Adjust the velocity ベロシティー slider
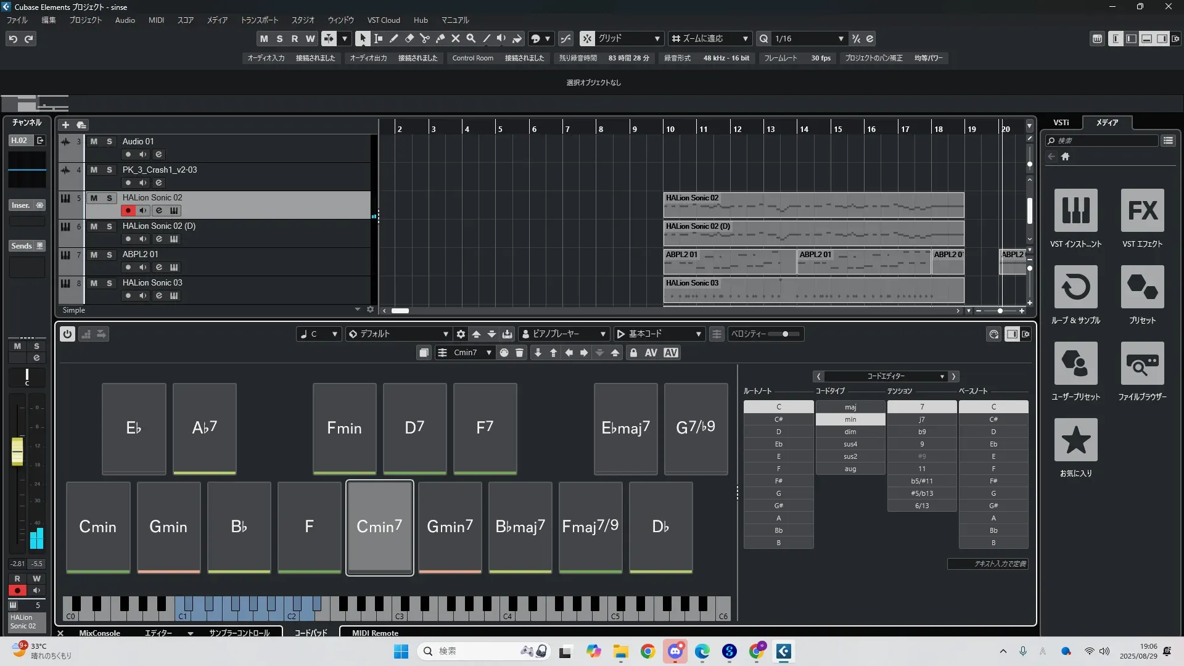The image size is (1184, 666). [785, 334]
